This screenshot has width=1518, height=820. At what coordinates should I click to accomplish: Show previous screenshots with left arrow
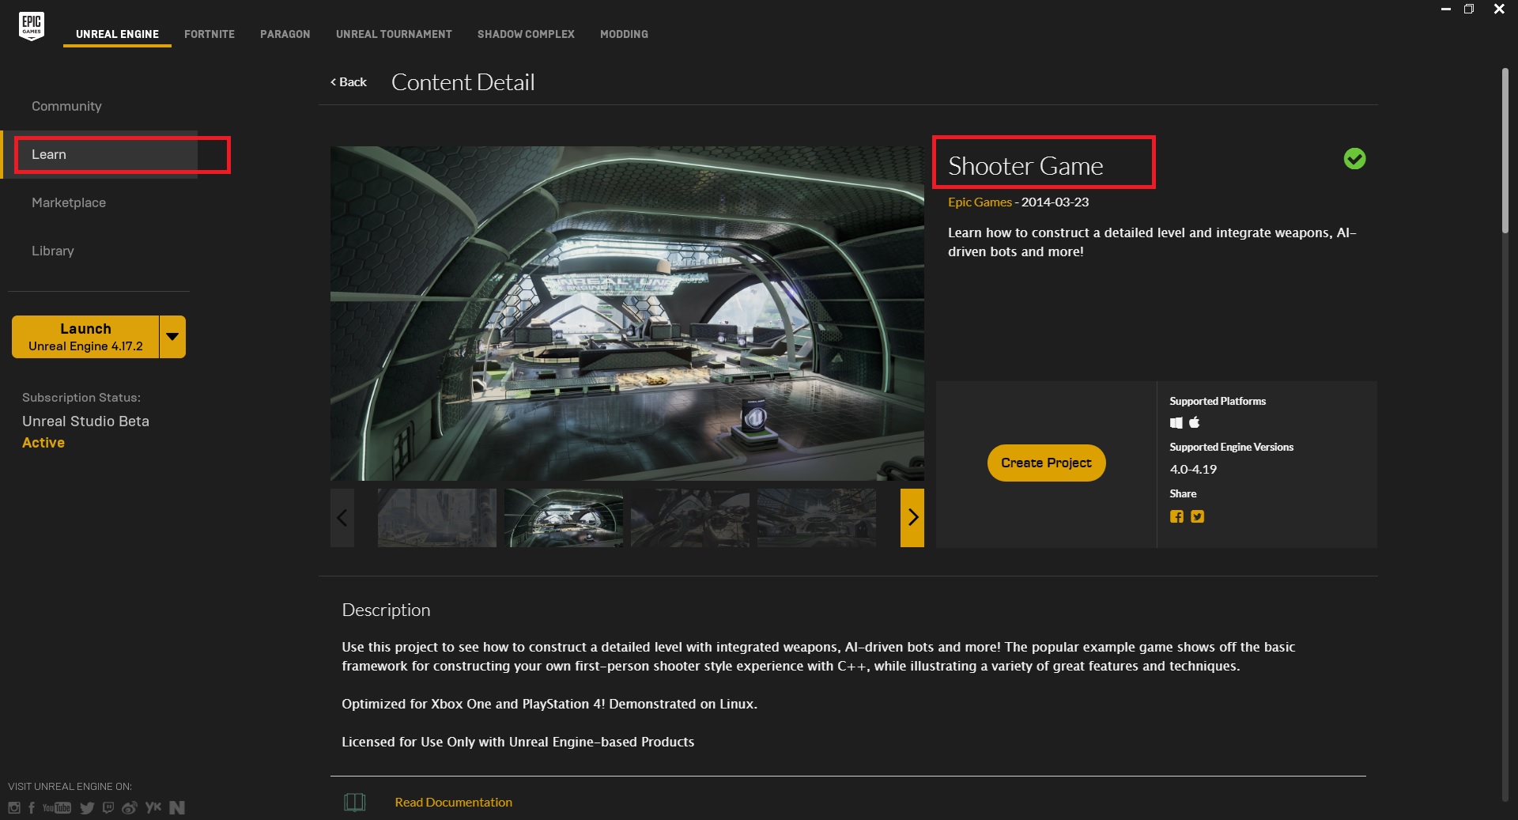point(342,517)
